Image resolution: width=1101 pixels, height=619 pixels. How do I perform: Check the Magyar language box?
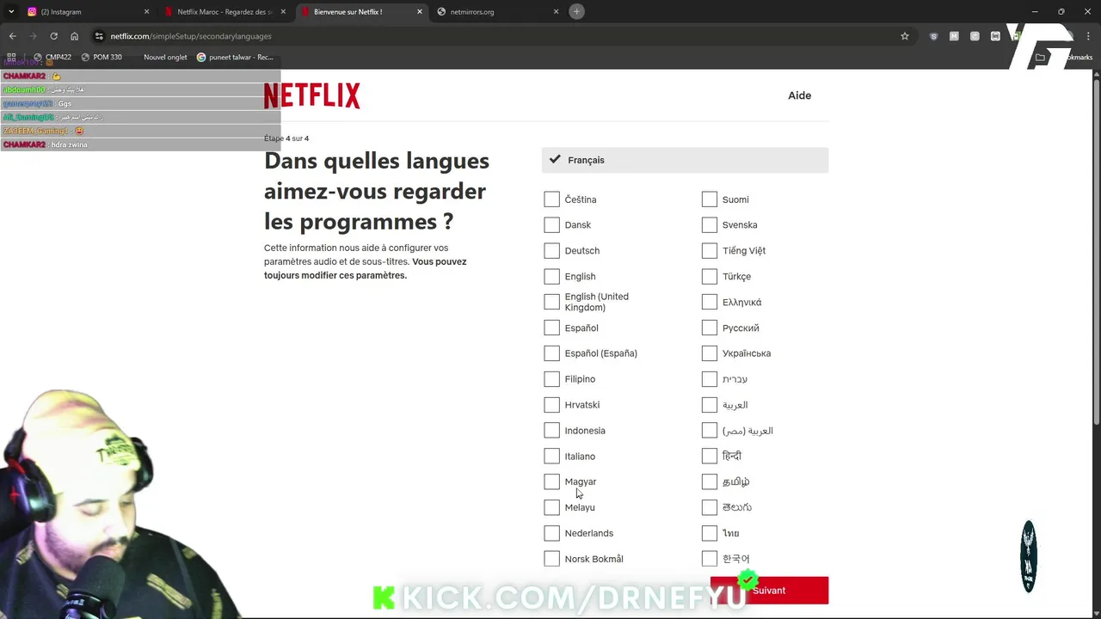pos(551,481)
